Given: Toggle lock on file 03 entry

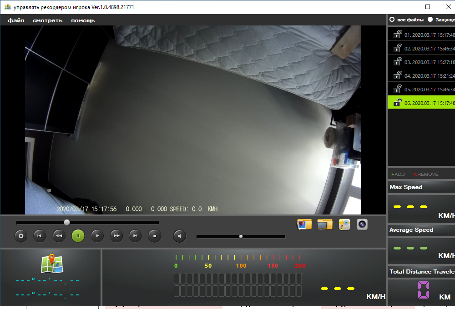Looking at the screenshot, I should (398, 62).
